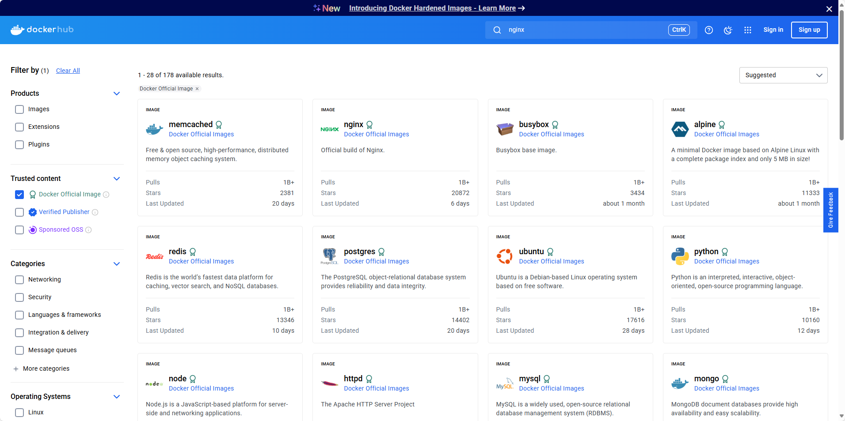
Task: Click the Ubuntu circle logo
Action: 505,256
